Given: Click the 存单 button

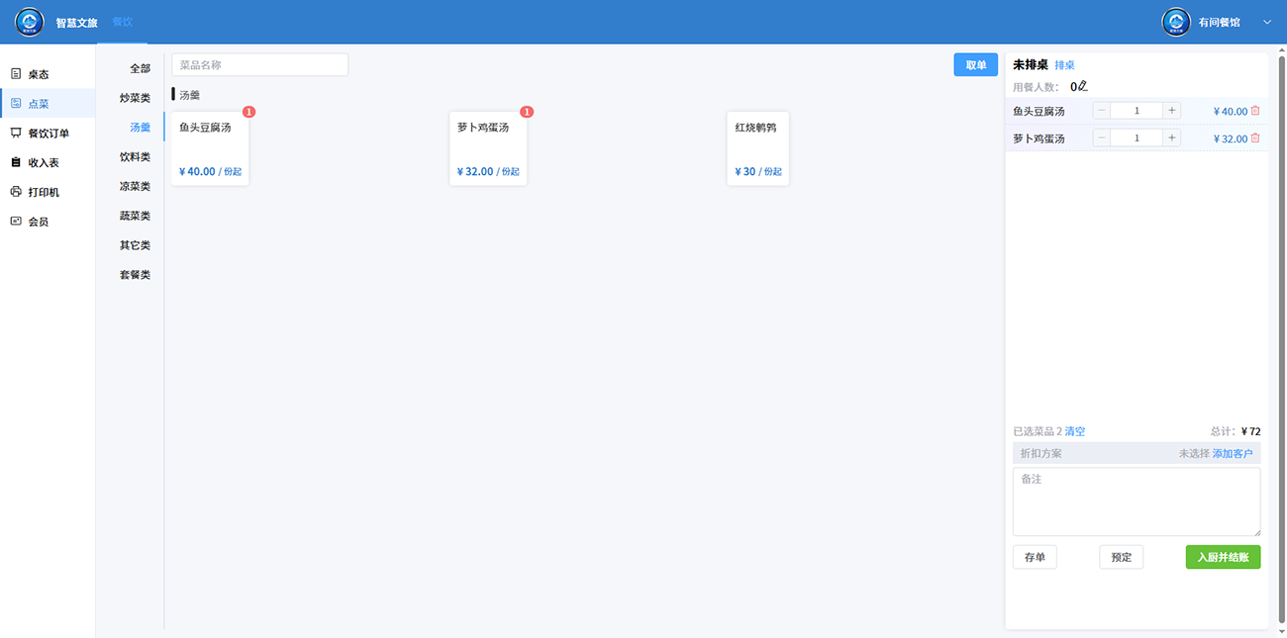Looking at the screenshot, I should [1035, 557].
